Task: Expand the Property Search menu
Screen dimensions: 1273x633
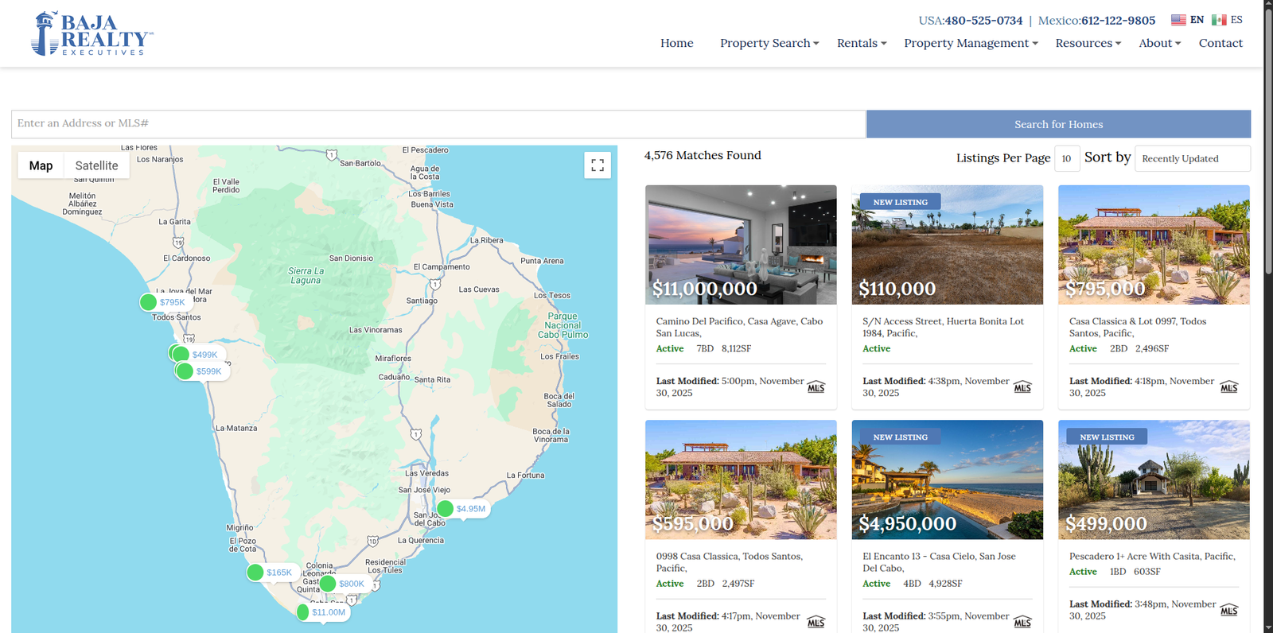Action: click(x=769, y=43)
